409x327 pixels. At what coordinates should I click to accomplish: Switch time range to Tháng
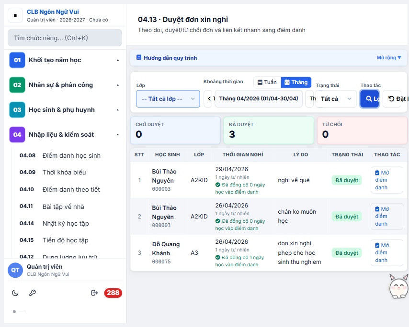(296, 82)
